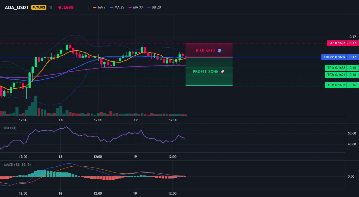Click the ENTRY: 0.1659 price label
This screenshot has height=197, width=359.
coord(334,57)
